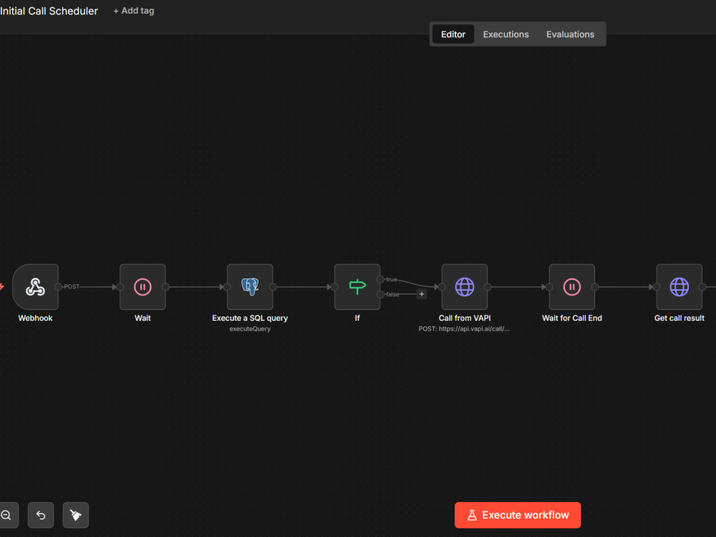Switch to the Editor tab

[453, 34]
